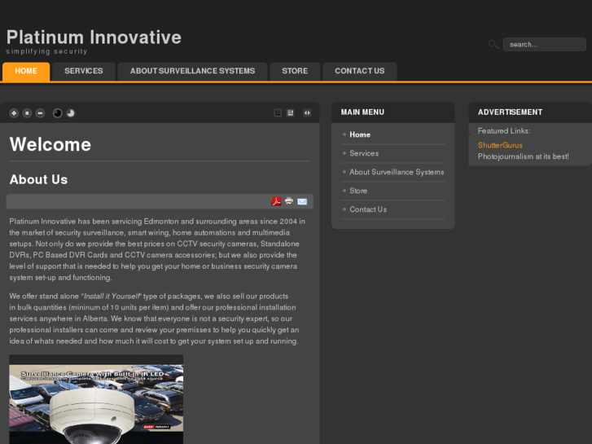The width and height of the screenshot is (592, 444).
Task: Reset font size with the square icon
Action: 27,113
